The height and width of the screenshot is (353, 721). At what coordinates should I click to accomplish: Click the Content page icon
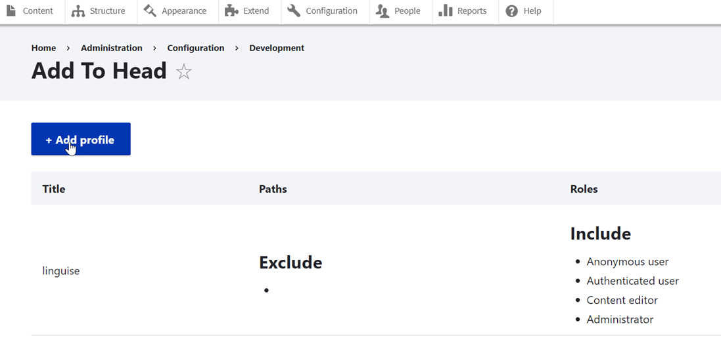click(x=10, y=10)
